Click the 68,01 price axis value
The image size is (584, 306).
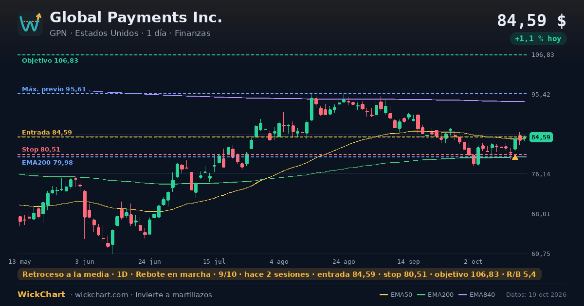tap(540, 214)
